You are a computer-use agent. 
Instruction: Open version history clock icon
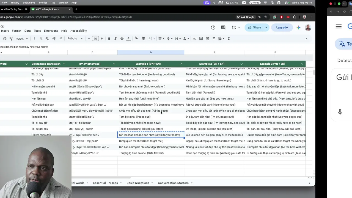213,28
